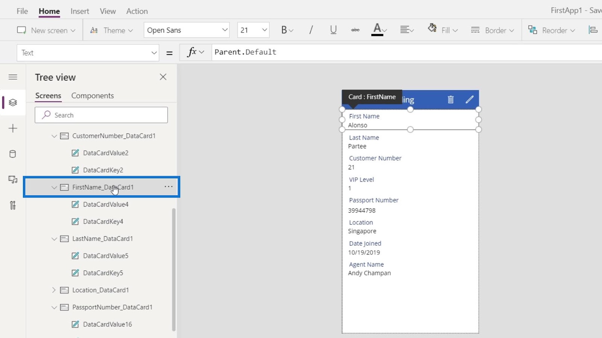Click the Insert plus icon in sidebar
Viewport: 602px width, 338px height.
click(x=13, y=128)
